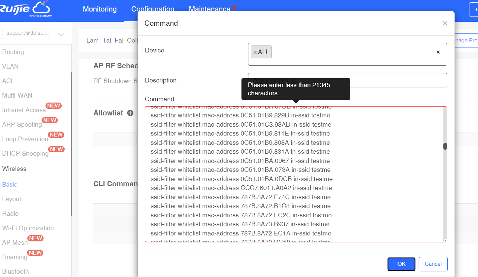This screenshot has width=478, height=277.
Task: Close the Command dialog with X
Action: click(x=445, y=23)
